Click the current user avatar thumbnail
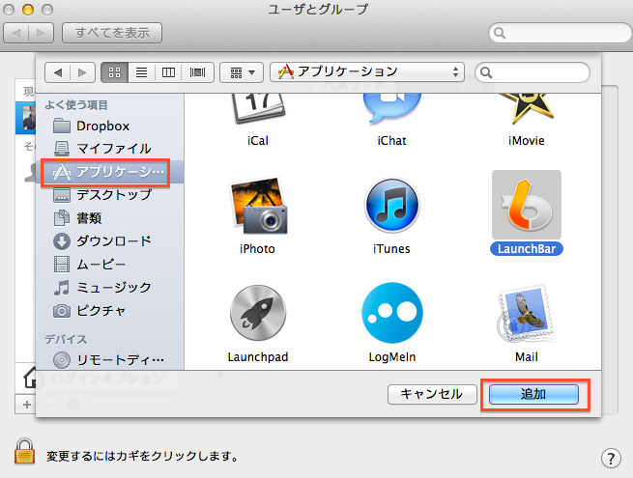The height and width of the screenshot is (478, 633). pos(28,118)
